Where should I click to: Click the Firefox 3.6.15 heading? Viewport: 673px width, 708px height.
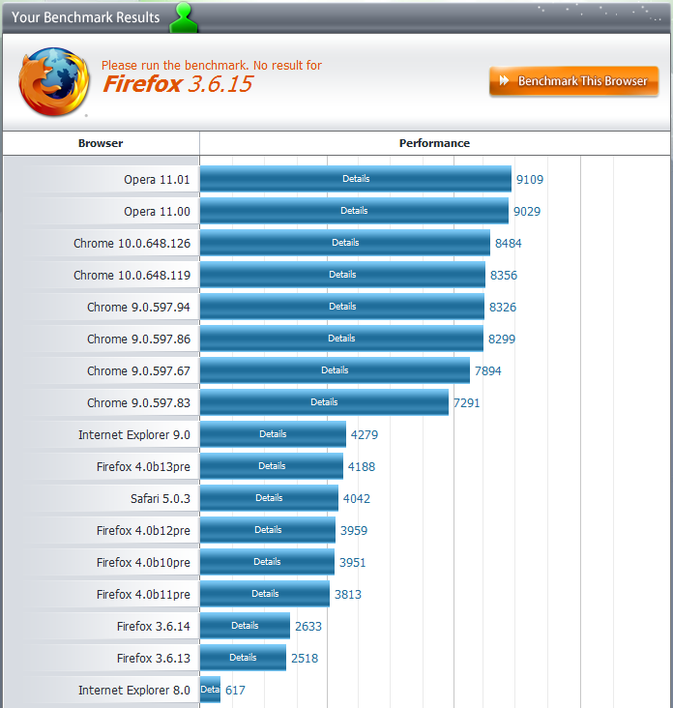178,84
